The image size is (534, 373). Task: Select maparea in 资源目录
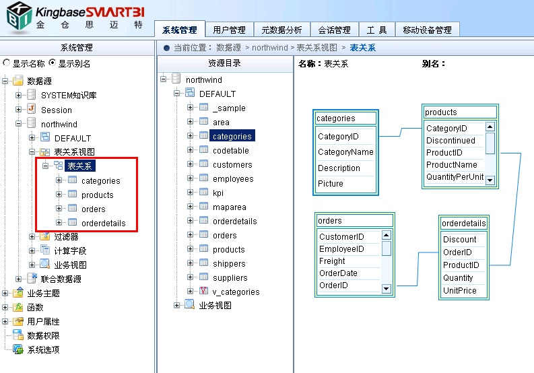(229, 207)
